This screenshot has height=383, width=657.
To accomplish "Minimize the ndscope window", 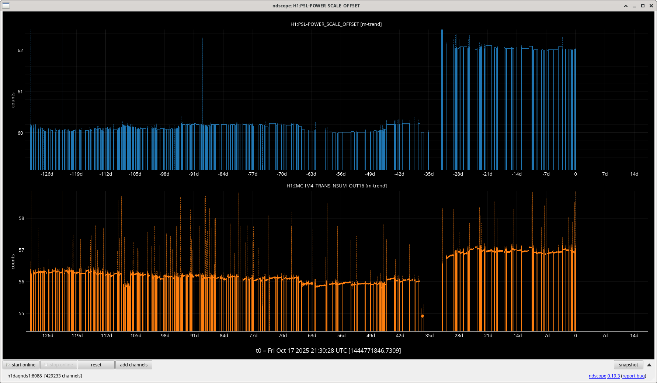I will (634, 6).
